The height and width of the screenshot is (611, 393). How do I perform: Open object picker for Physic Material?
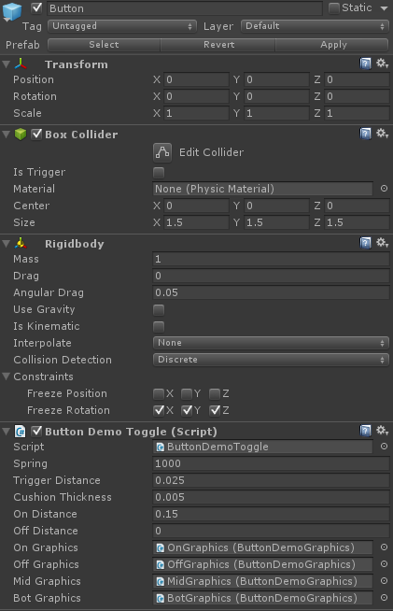point(384,189)
